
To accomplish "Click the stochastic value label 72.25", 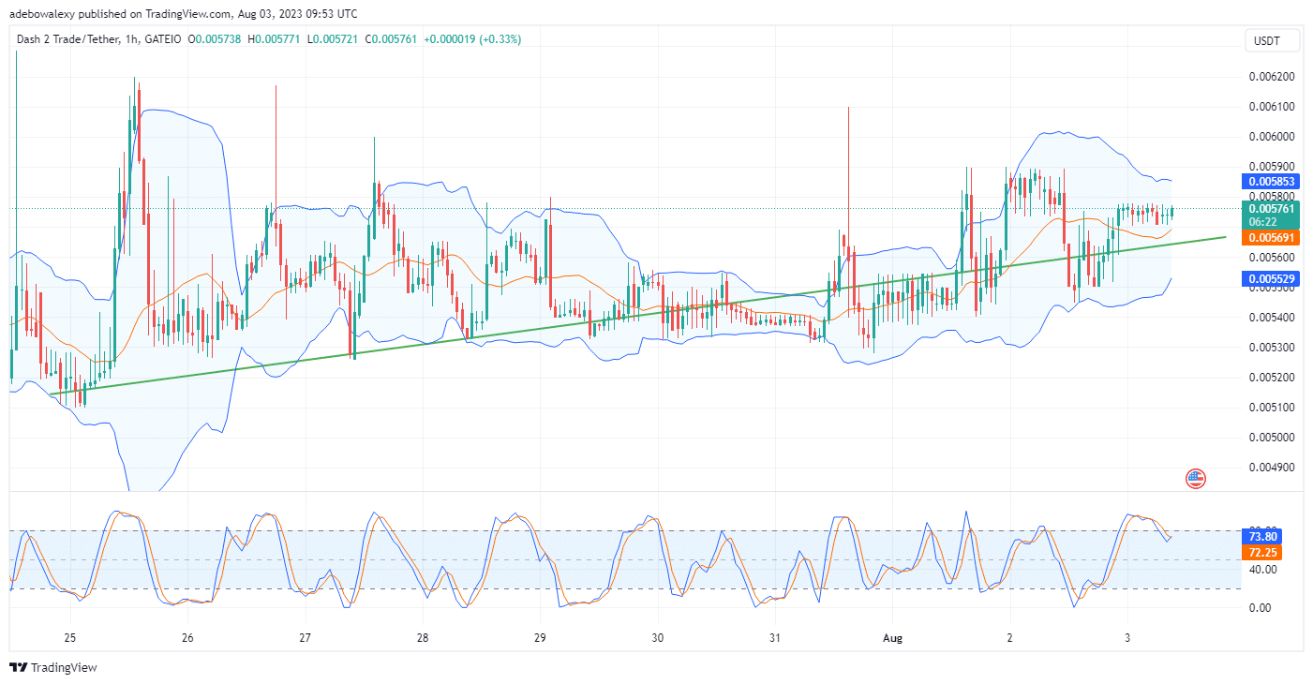I will pos(1261,553).
